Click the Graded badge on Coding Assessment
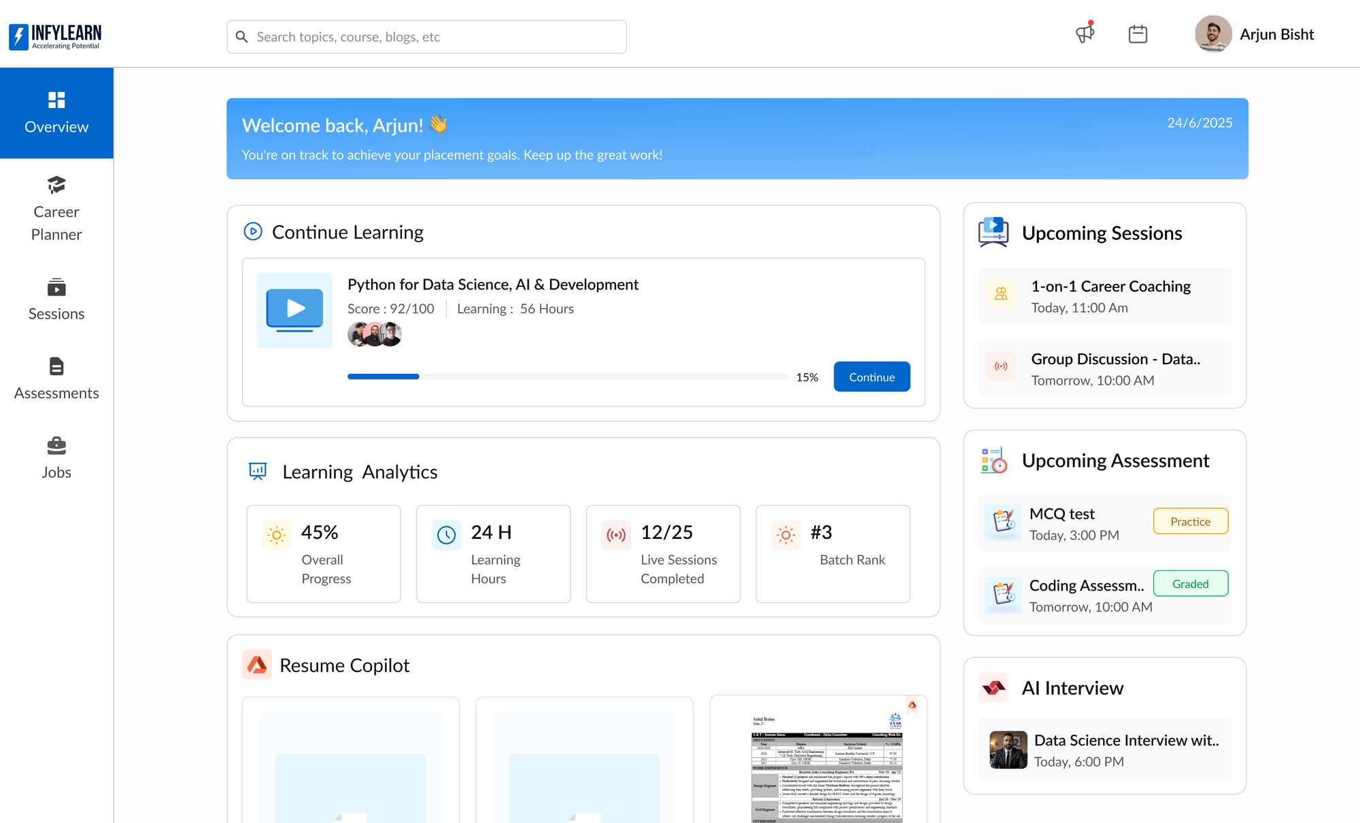Screen dimensions: 1360x823 pos(1190,583)
